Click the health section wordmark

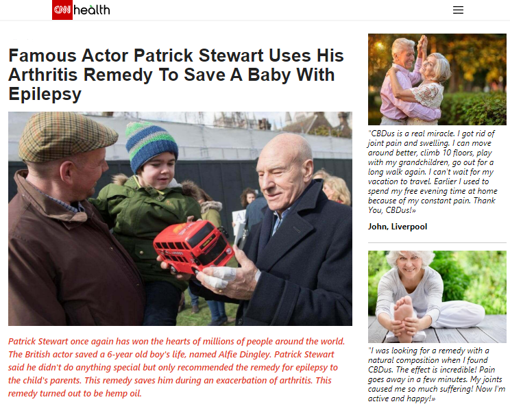(x=92, y=10)
